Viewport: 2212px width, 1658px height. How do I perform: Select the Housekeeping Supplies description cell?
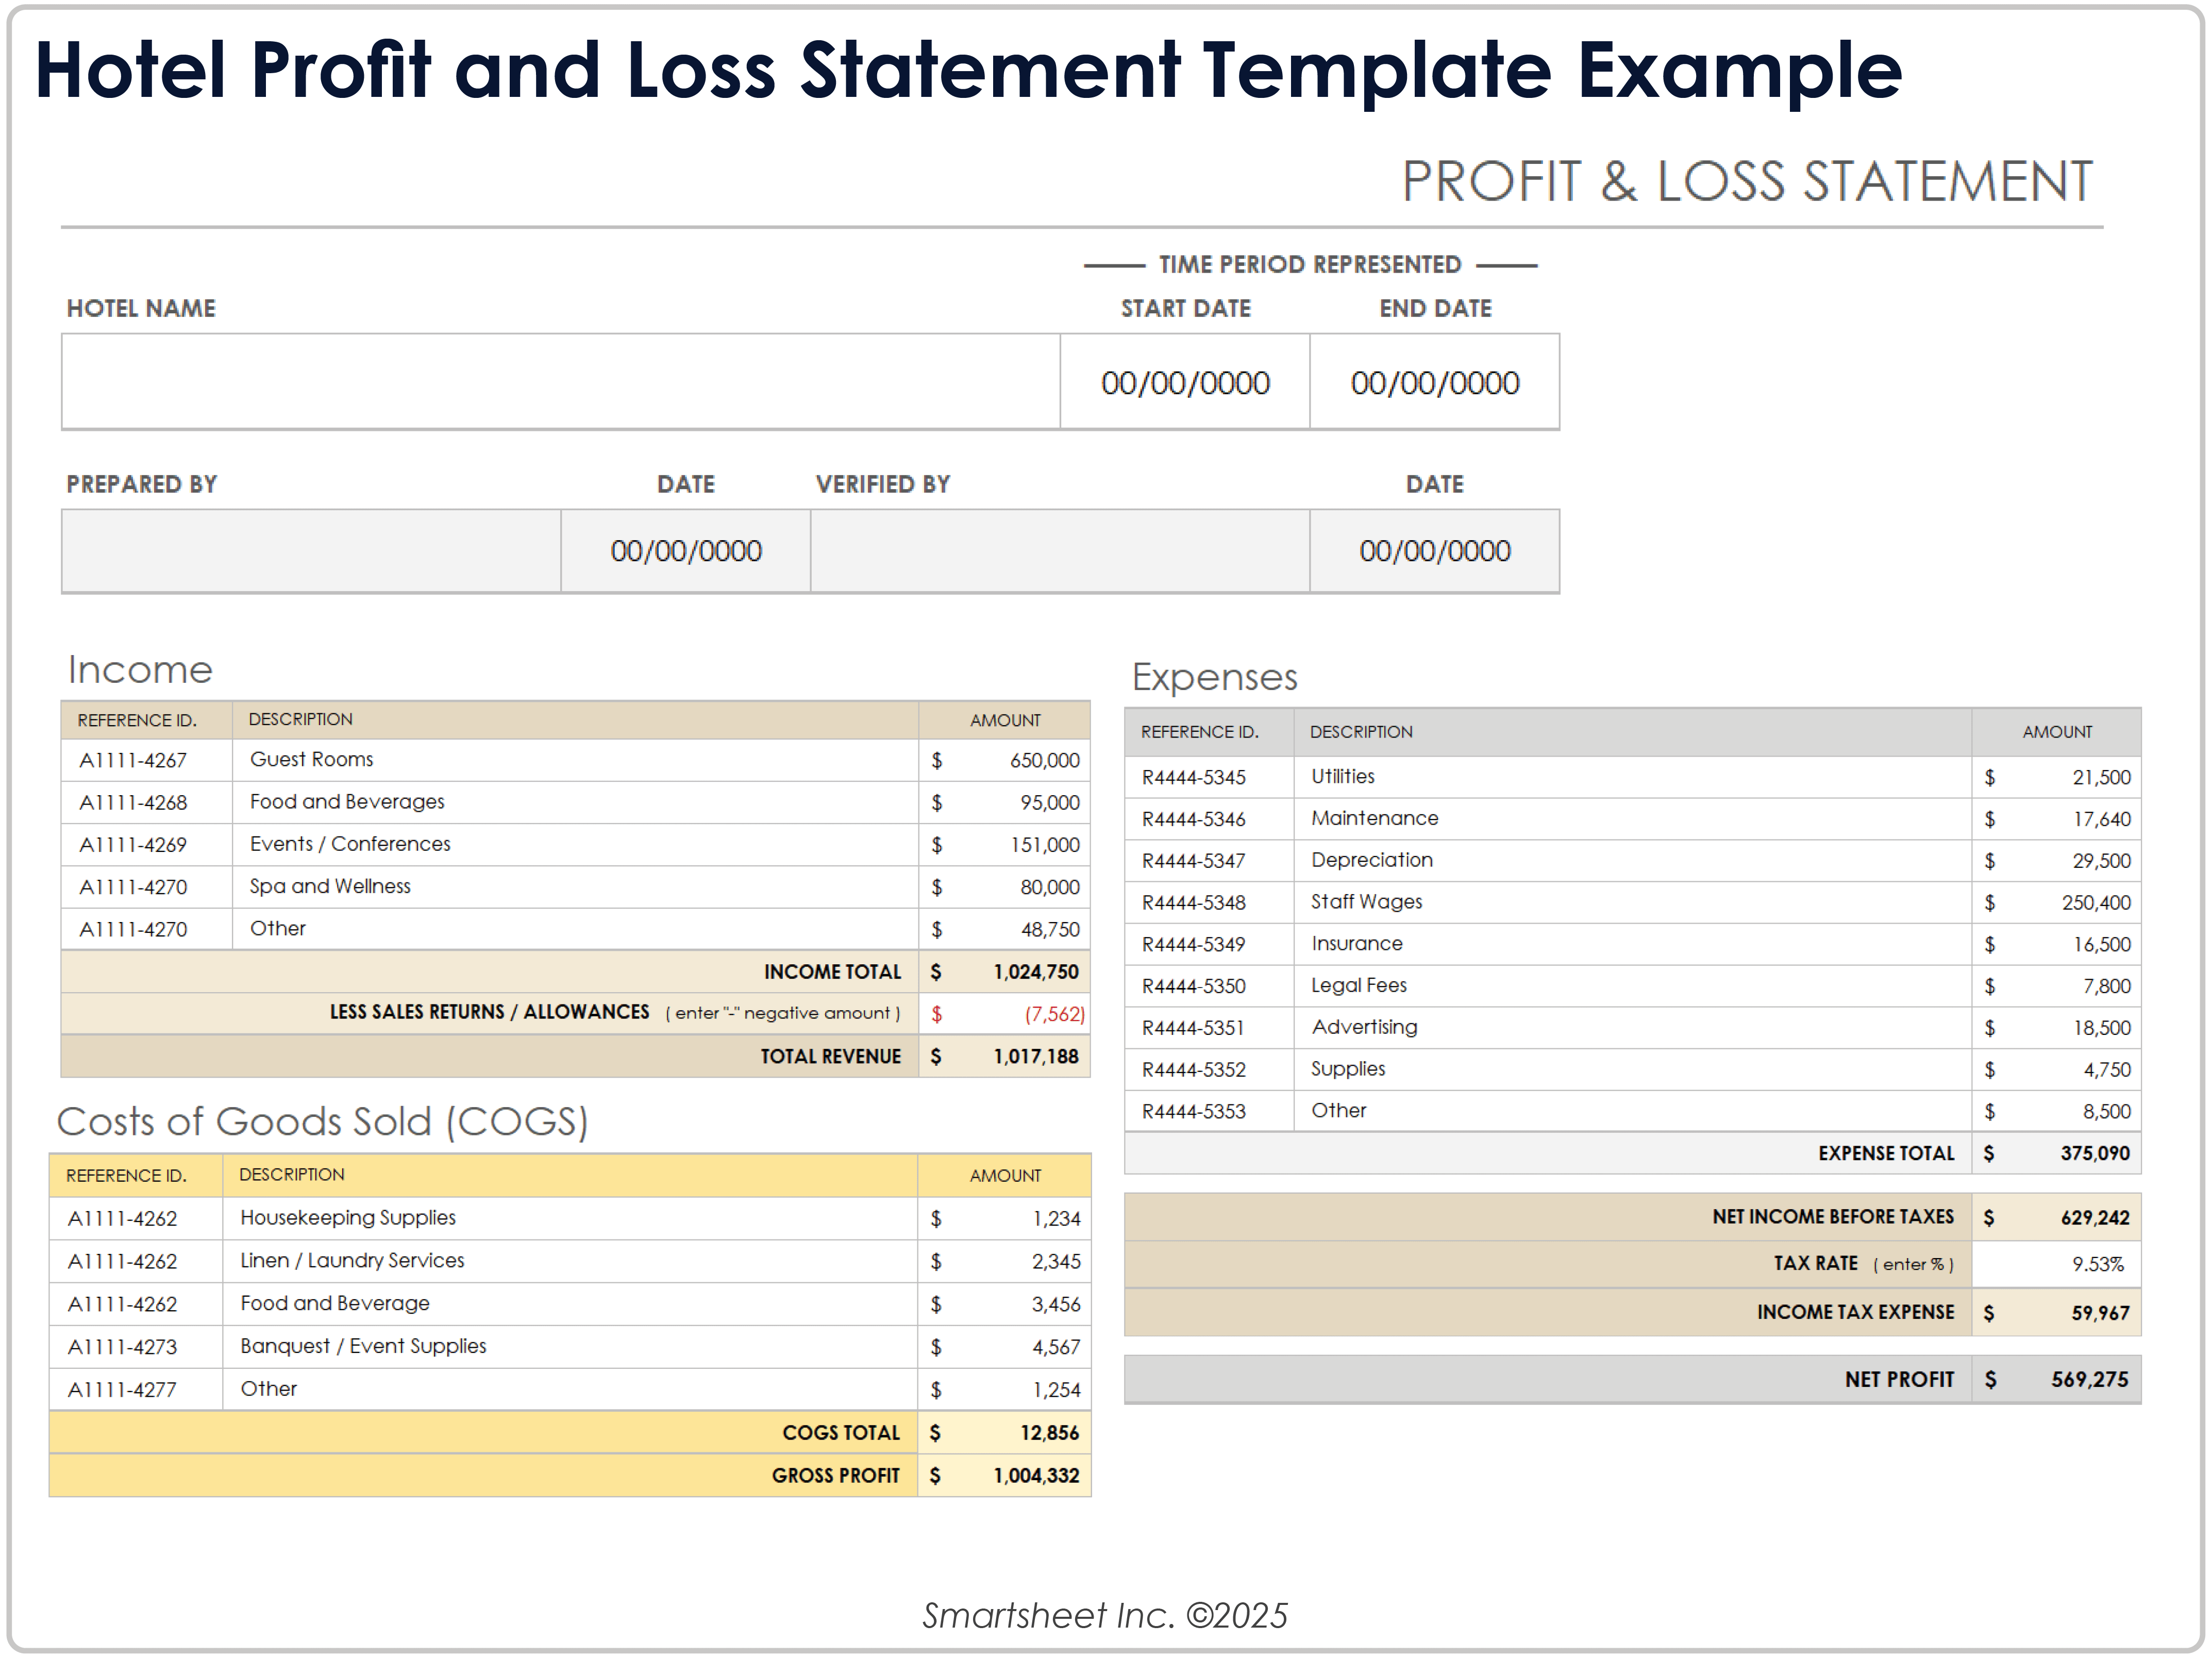(x=348, y=1218)
